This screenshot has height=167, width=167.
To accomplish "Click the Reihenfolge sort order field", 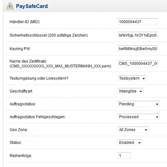I will coord(124,156).
